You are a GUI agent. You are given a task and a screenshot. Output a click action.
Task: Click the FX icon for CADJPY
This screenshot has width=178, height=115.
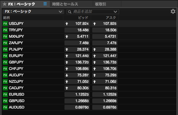coord(5,88)
